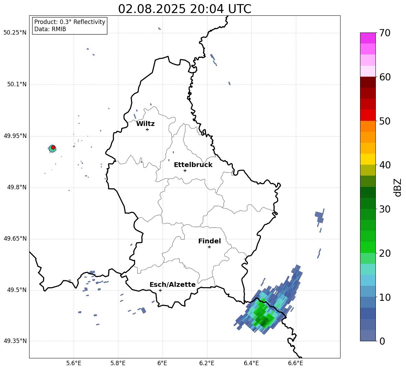Click the 50.1°N latitude label
Screen dimensions: 406x370
click(17, 84)
